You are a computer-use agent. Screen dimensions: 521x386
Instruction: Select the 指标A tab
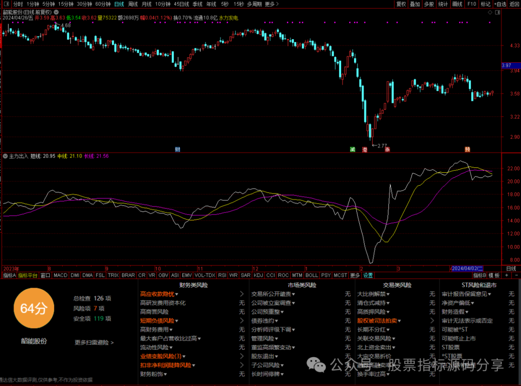pyautogui.click(x=9, y=276)
